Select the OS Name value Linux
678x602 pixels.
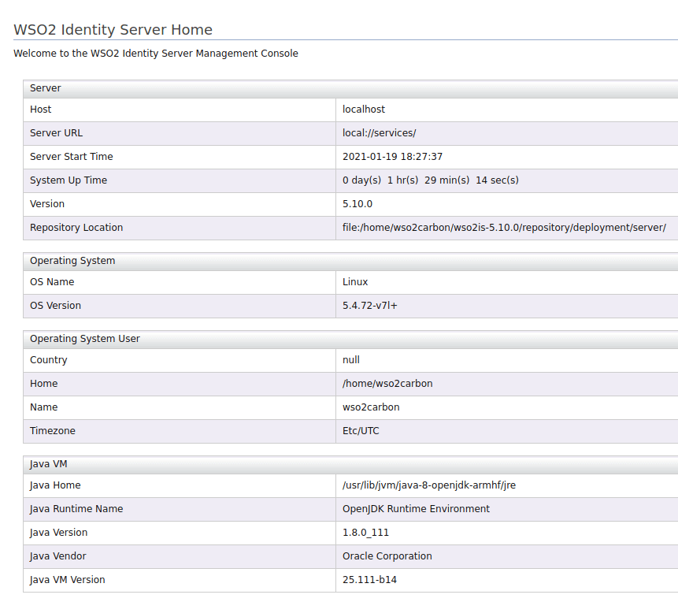click(355, 282)
